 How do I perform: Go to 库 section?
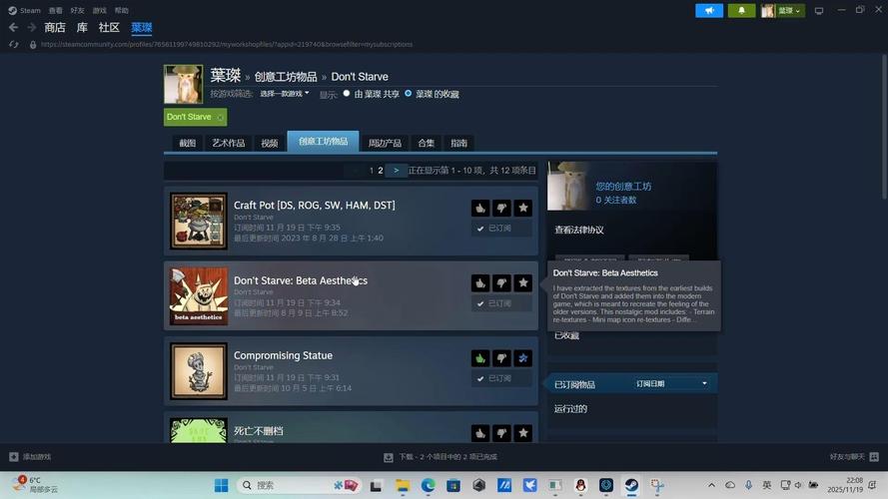[x=82, y=27]
